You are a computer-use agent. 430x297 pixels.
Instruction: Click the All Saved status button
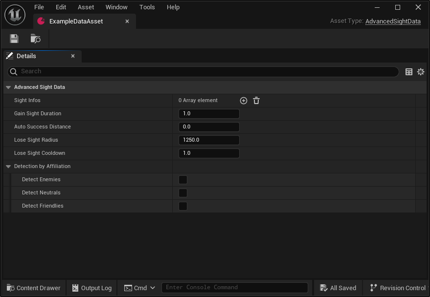tap(338, 288)
